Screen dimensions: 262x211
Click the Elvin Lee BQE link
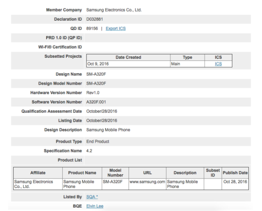point(95,206)
